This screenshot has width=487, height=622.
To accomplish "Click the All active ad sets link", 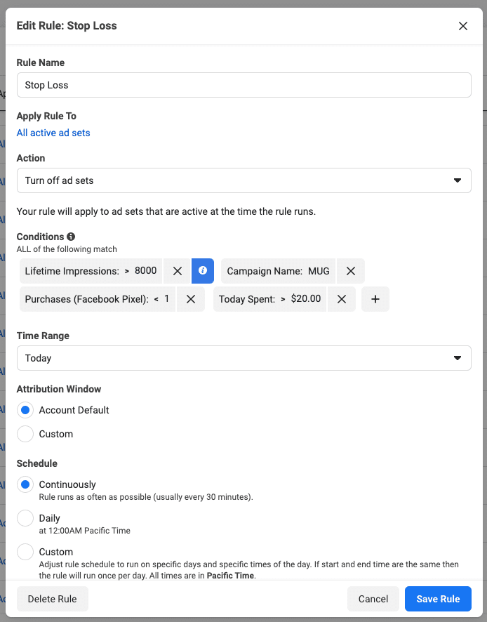I will (53, 133).
